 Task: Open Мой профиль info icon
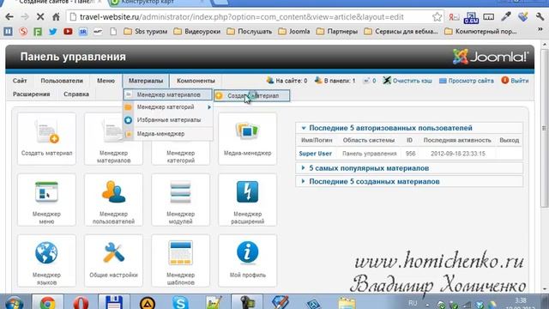point(247,261)
